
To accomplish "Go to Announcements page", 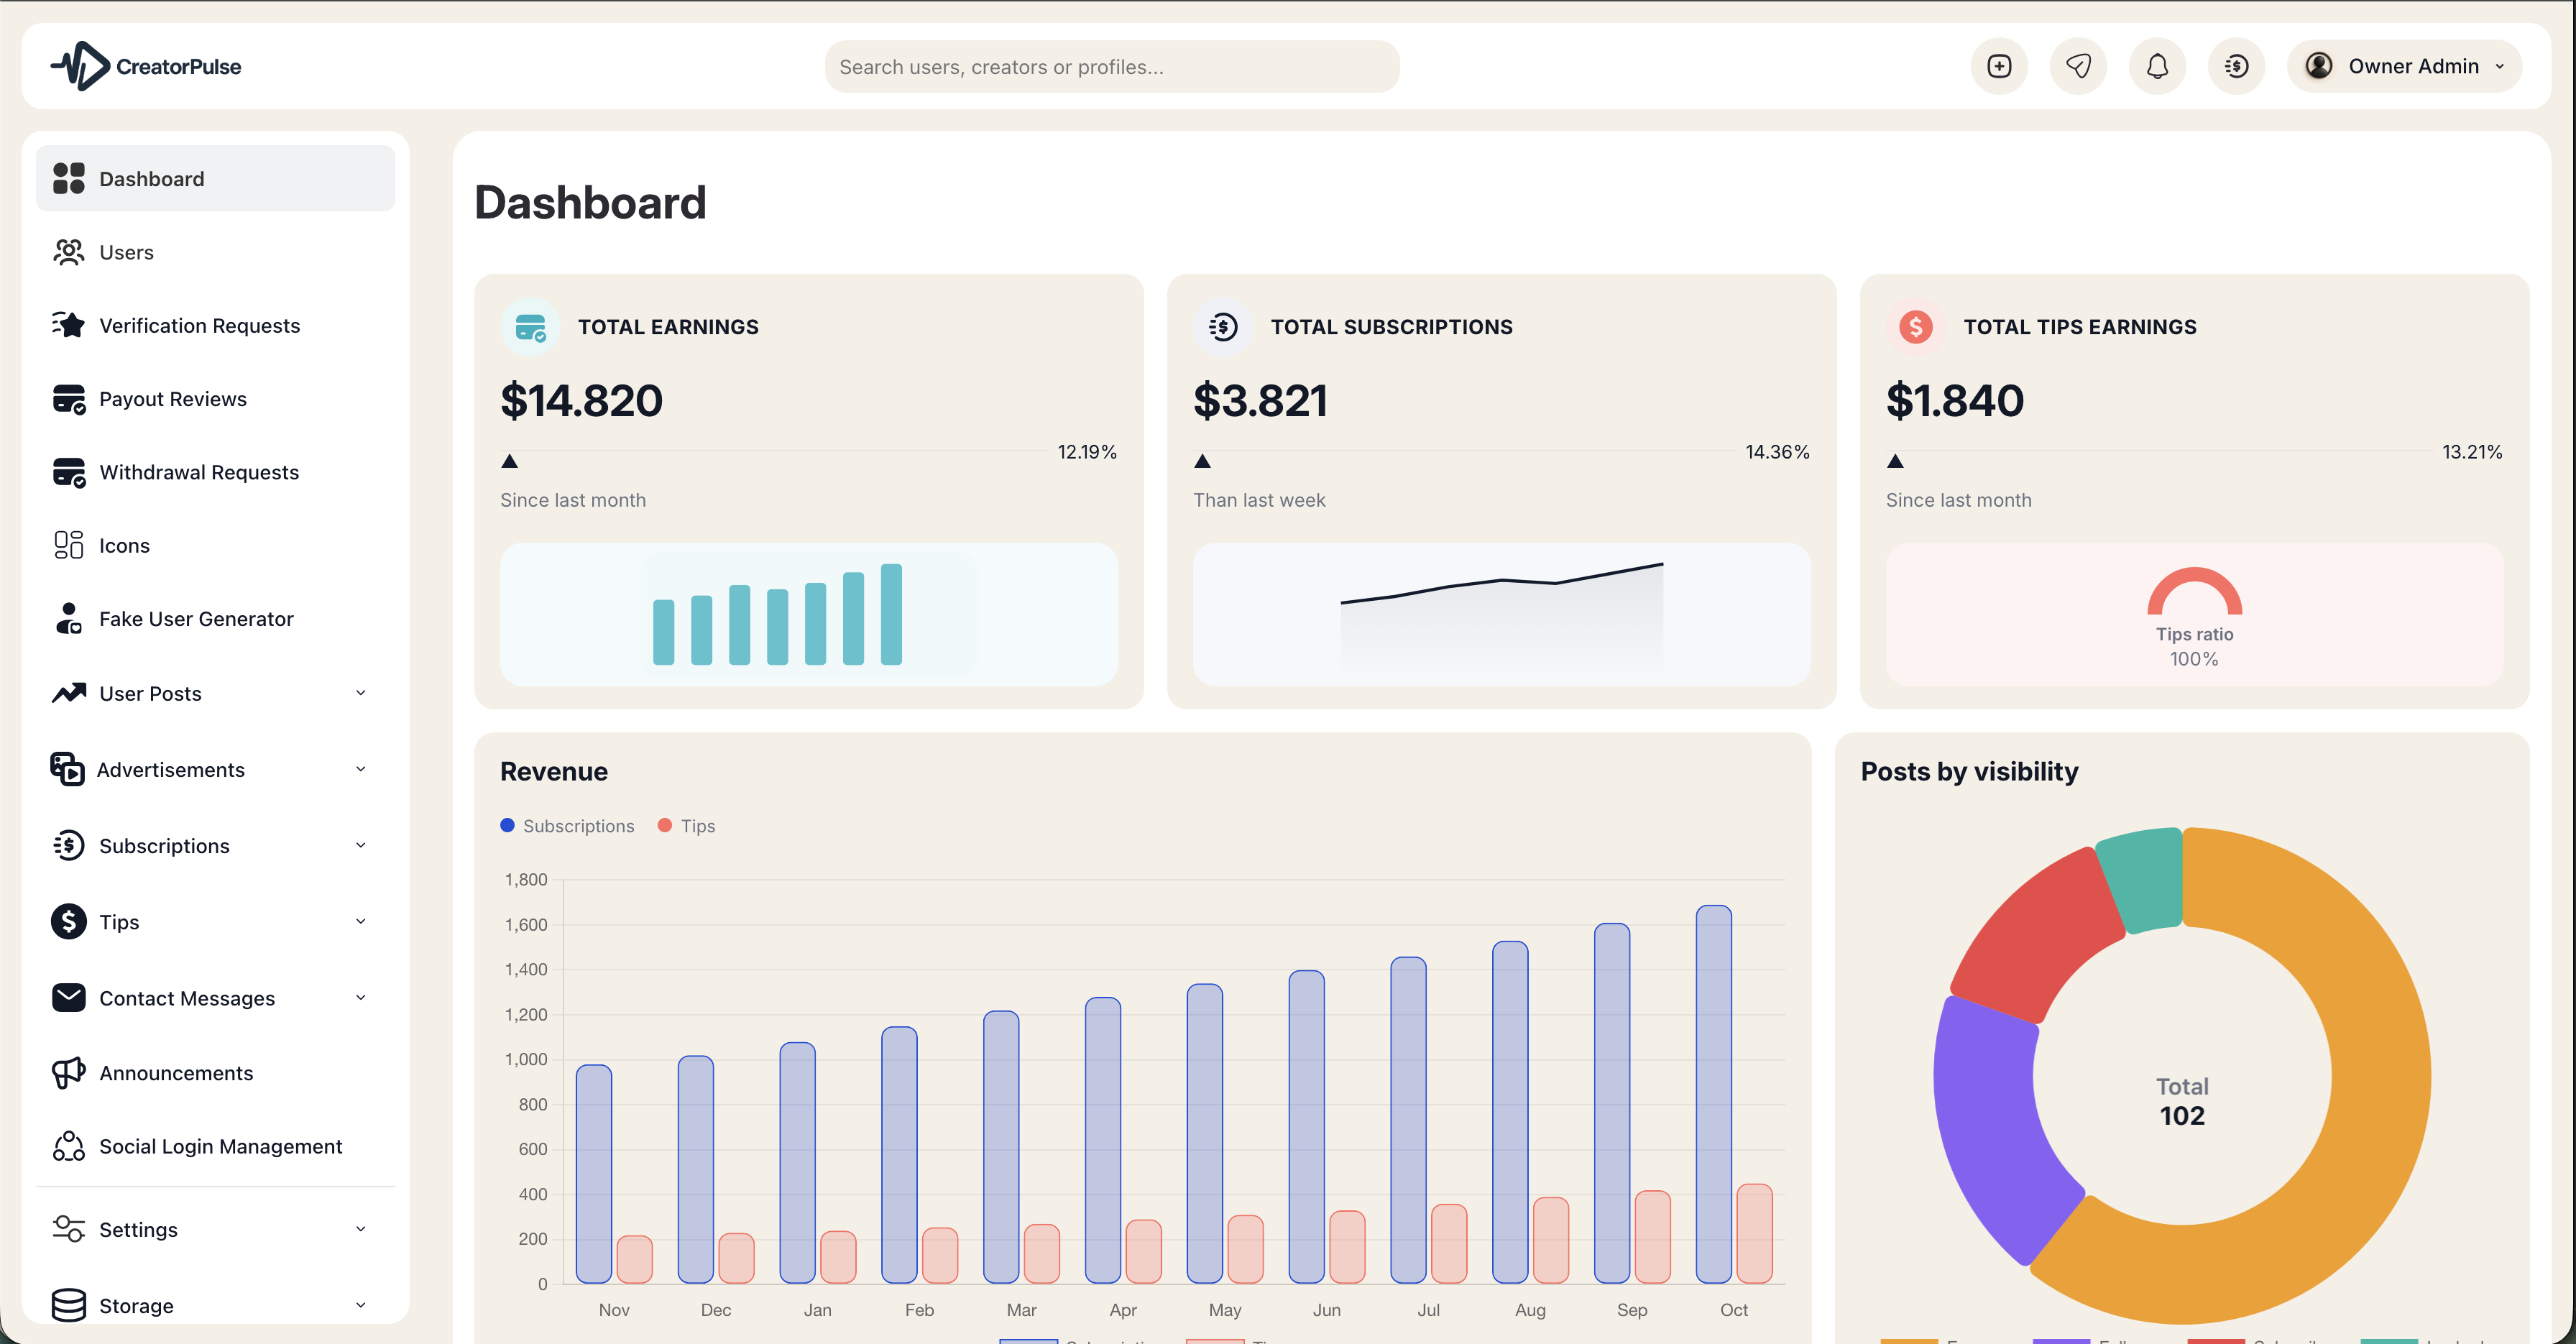I will [x=215, y=1072].
